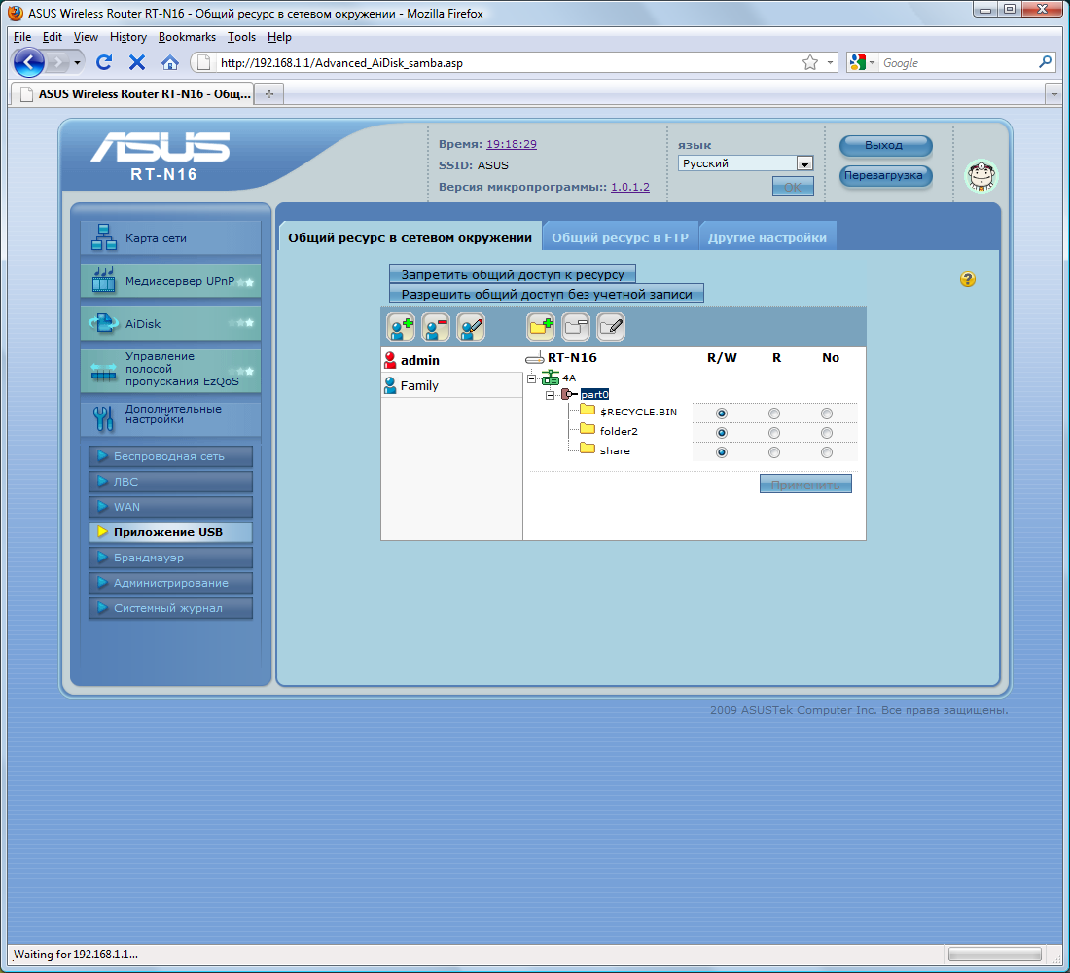Click the network map icon

(104, 237)
